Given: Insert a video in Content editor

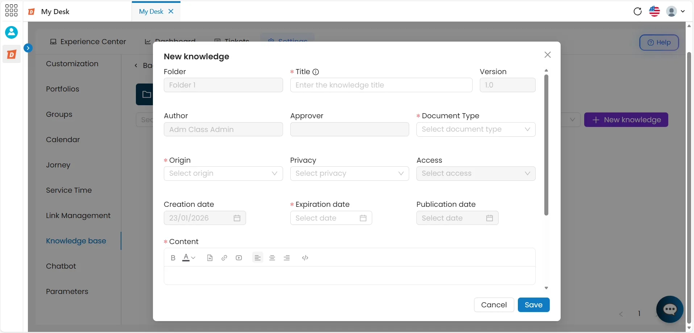Looking at the screenshot, I should click(x=239, y=258).
